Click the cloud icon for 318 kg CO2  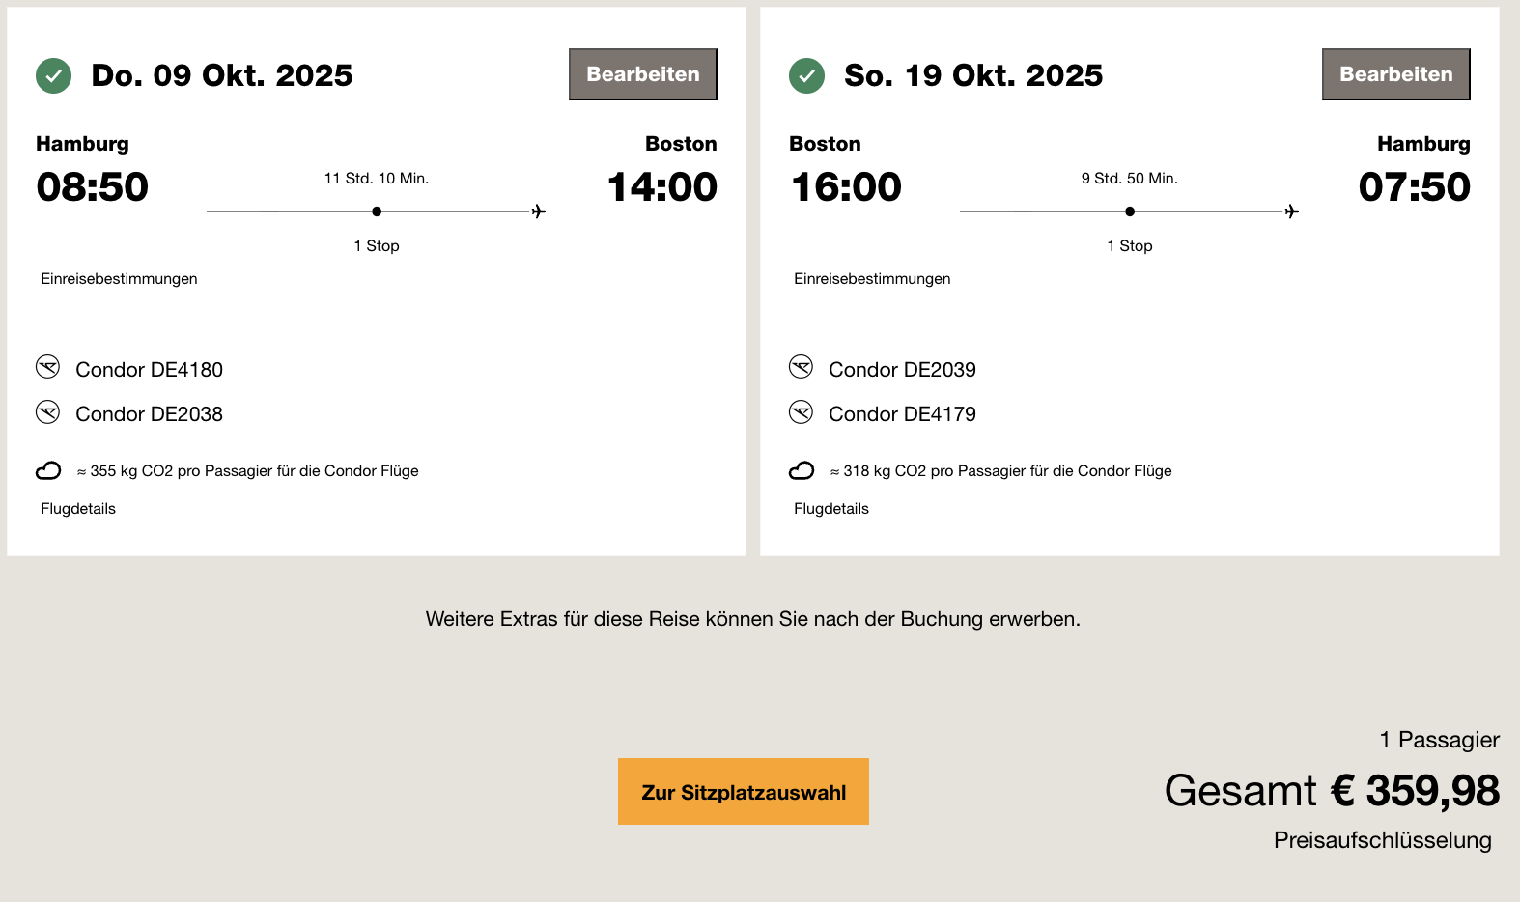[802, 470]
